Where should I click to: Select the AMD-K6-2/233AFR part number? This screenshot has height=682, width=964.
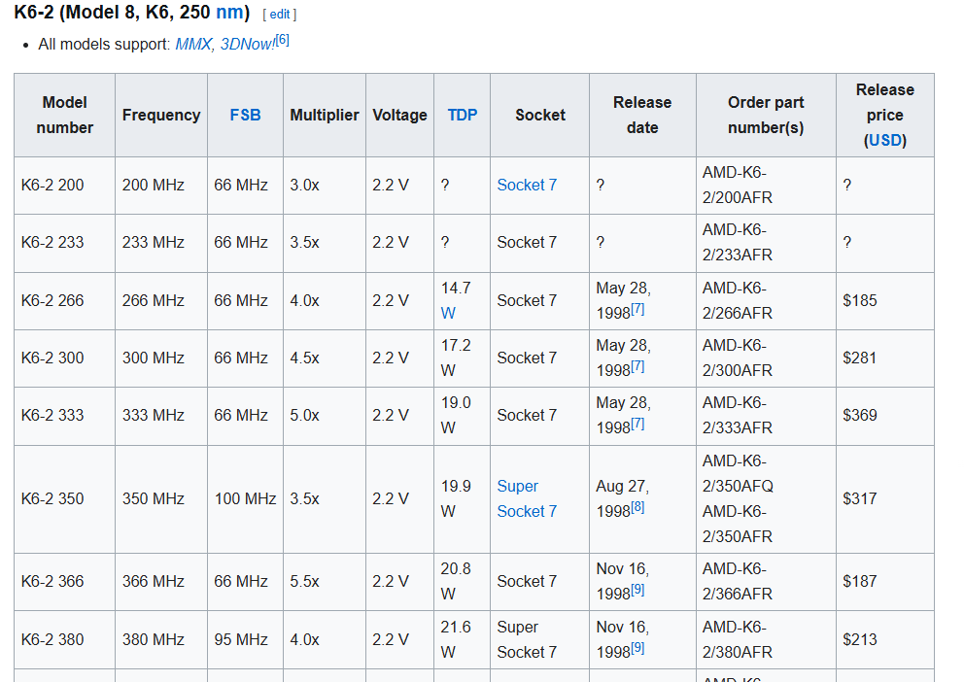[x=738, y=242]
